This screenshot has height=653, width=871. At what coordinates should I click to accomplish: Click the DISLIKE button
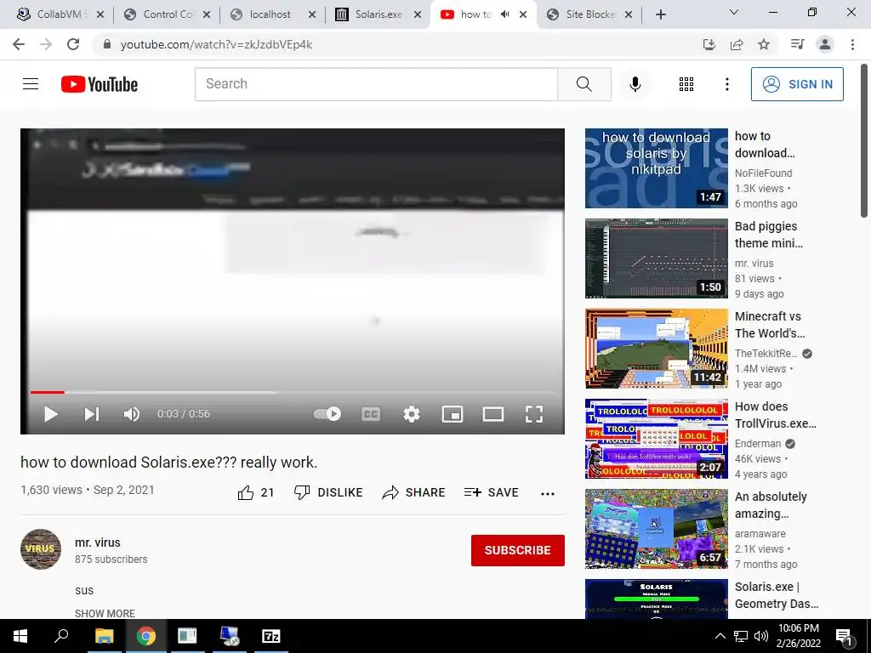pos(328,492)
